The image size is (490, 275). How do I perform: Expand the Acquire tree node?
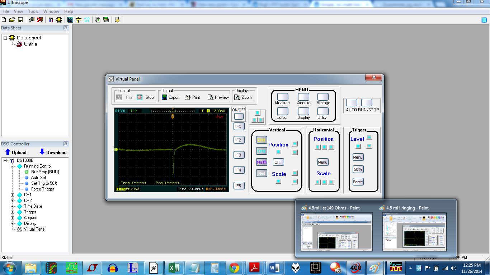pos(12,218)
